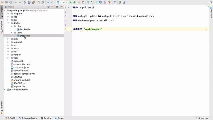Collapse the tests folder under docker
The height and width of the screenshot is (120, 213).
[12, 33]
